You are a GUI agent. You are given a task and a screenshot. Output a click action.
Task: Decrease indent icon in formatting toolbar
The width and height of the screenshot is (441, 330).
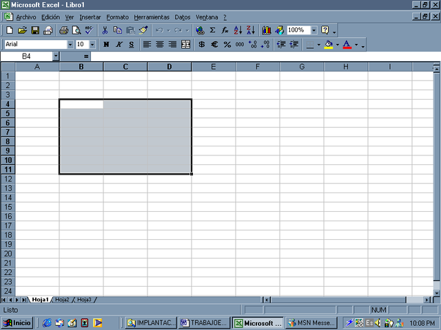[281, 44]
